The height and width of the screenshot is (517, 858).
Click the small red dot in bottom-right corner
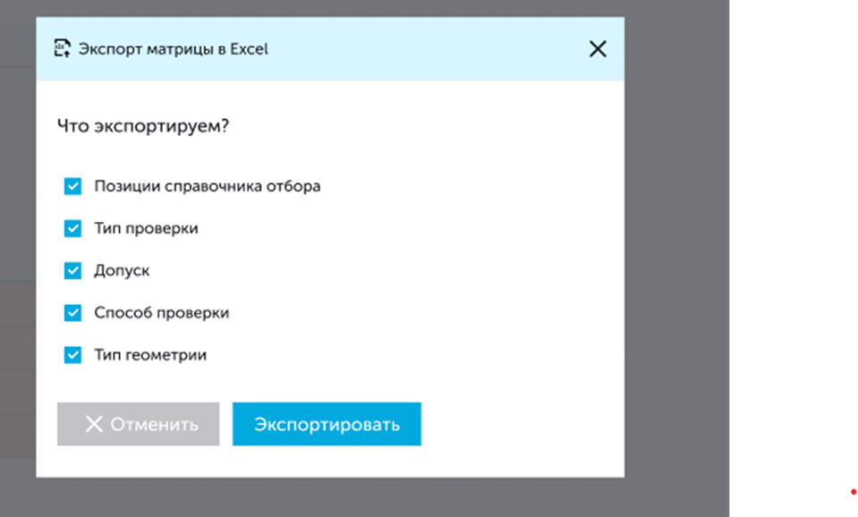853,492
